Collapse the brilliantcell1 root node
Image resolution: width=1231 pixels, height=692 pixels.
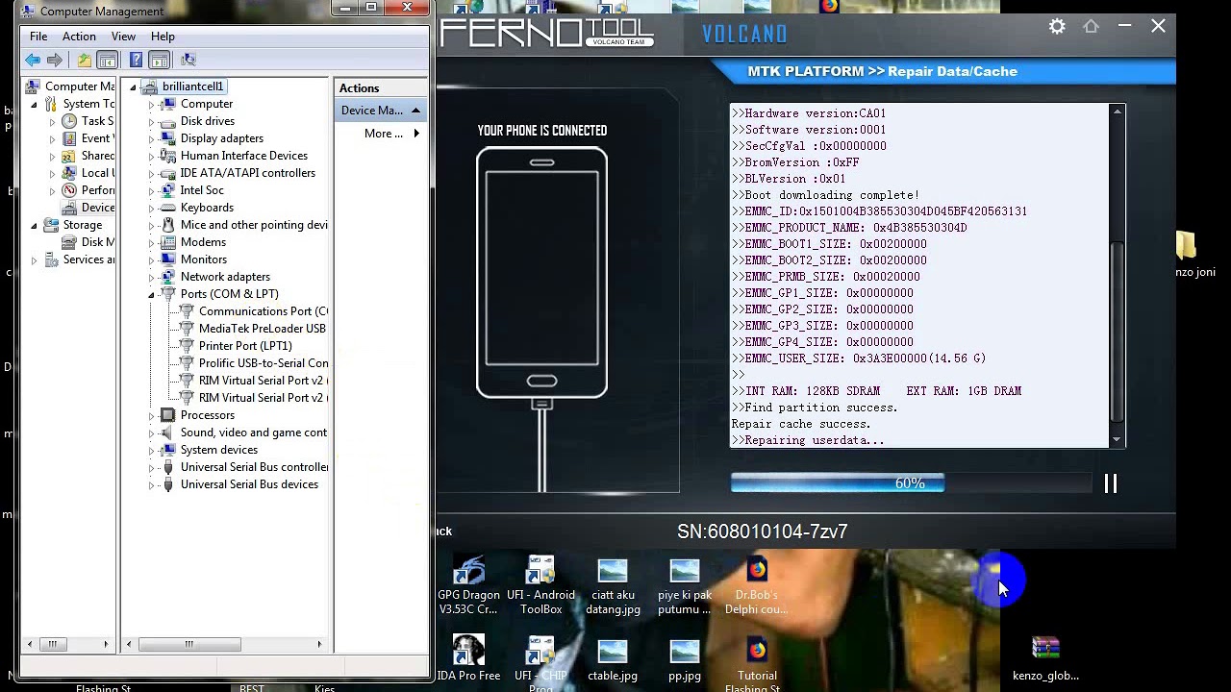point(133,86)
